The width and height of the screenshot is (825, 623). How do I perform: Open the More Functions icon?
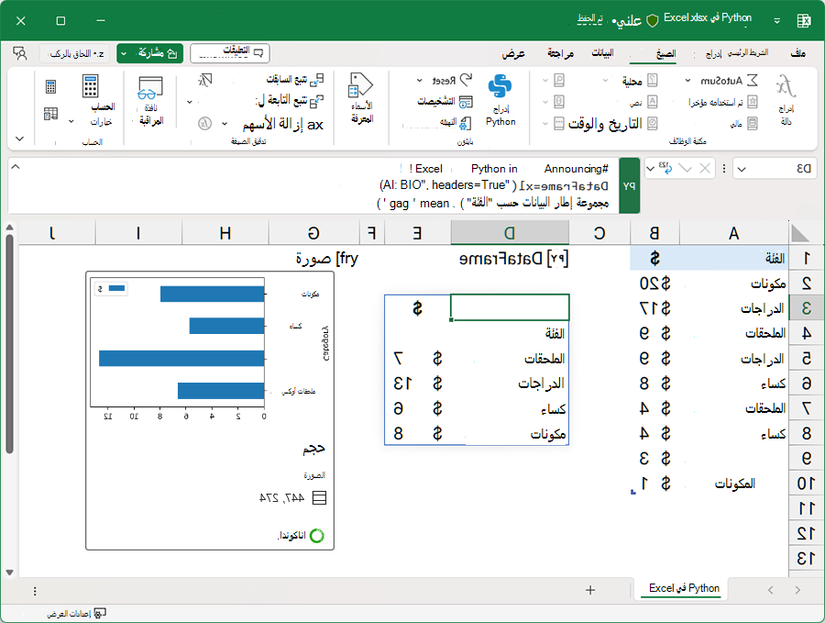559,124
